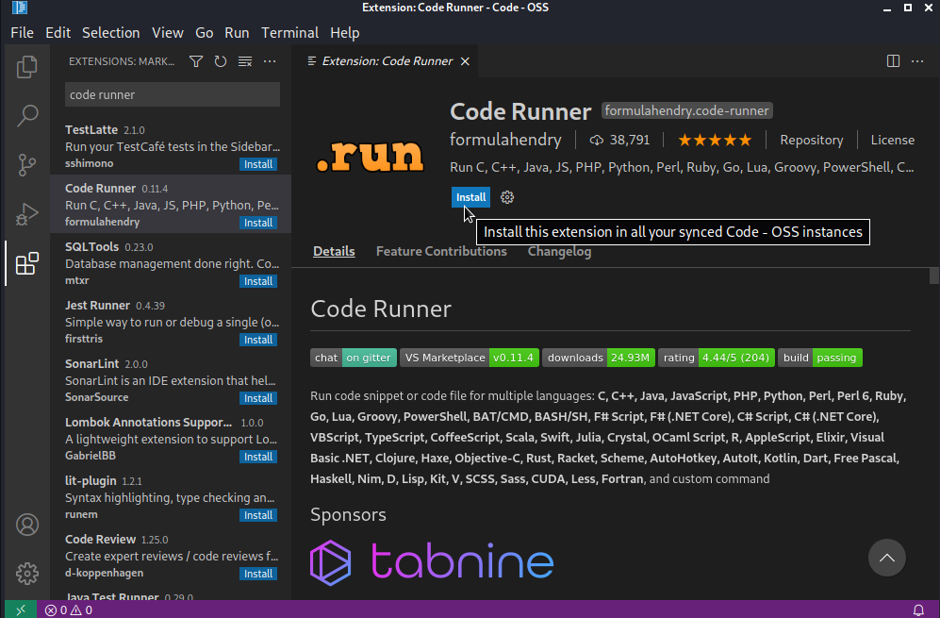Install TestLatte from the list

258,164
